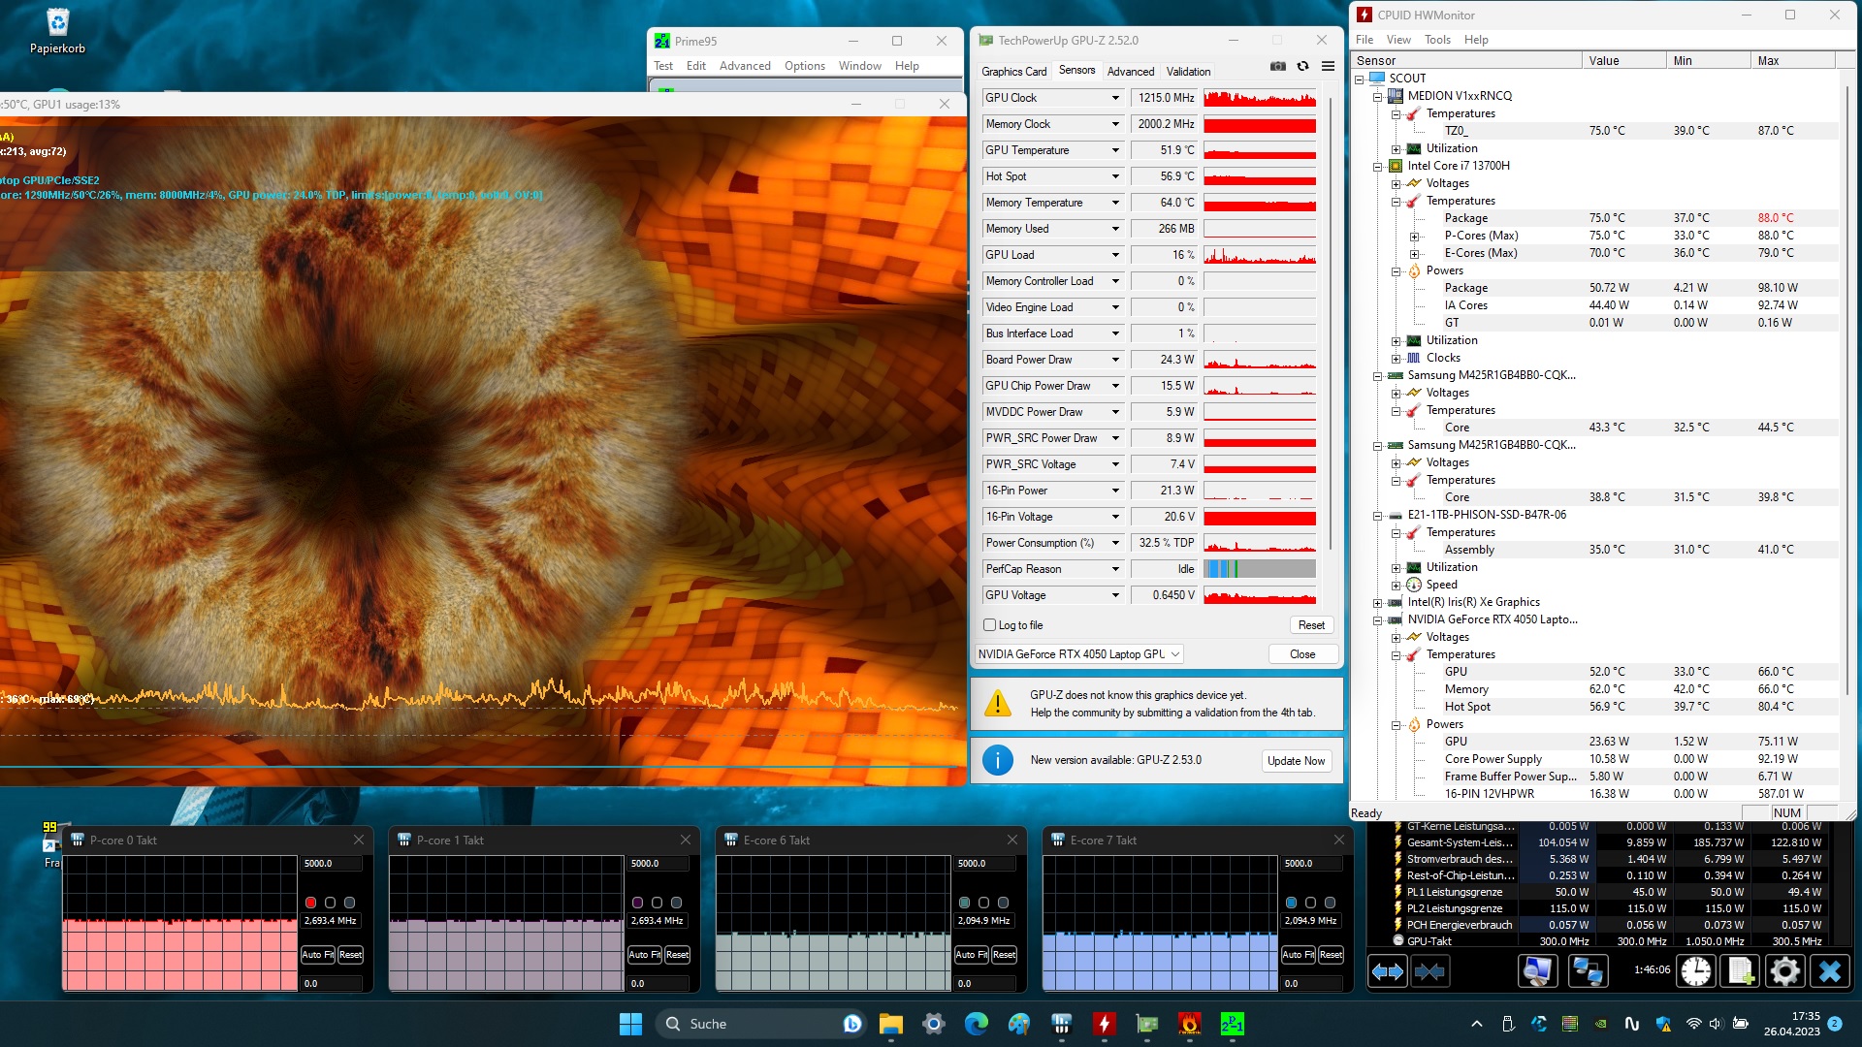Screen dimensions: 1862x1047
Task: Open the GPU Temperature sensor dropdown arrow
Action: (x=1115, y=150)
